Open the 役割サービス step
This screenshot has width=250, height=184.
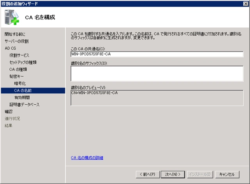19,55
